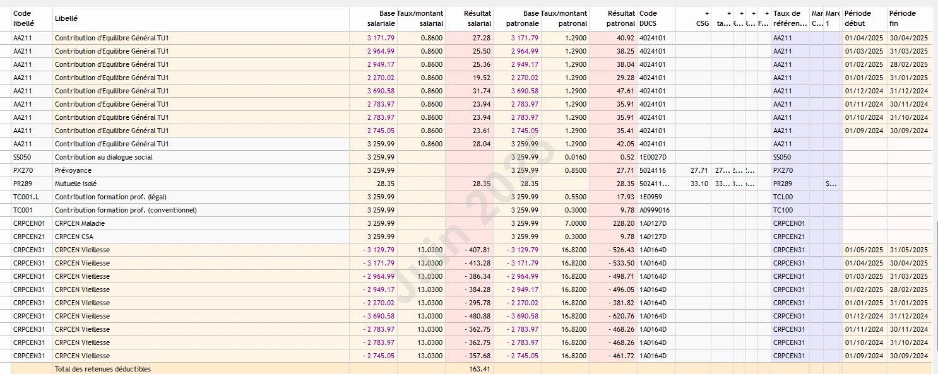Image resolution: width=938 pixels, height=374 pixels.
Task: Select base salariale value 3 690.58
Action: coord(381,91)
